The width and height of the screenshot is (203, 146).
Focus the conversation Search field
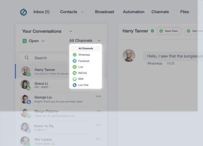point(45,58)
